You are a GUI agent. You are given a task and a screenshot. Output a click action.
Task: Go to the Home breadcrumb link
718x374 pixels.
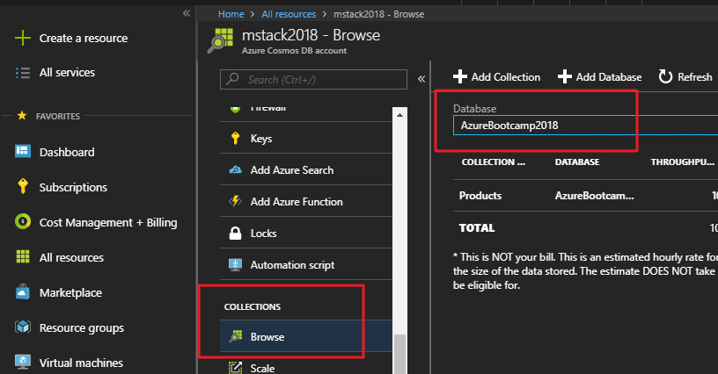point(231,14)
